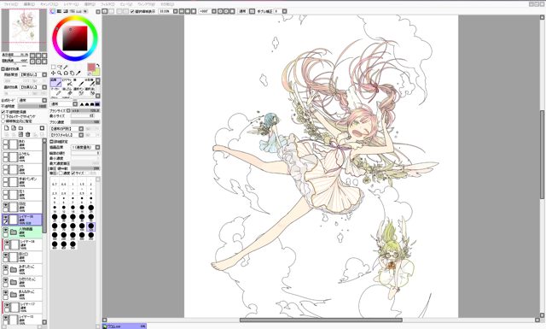Image resolution: width=546 pixels, height=329 pixels.
Task: Select the sharpest triangle brush tip shape
Action: [82, 104]
